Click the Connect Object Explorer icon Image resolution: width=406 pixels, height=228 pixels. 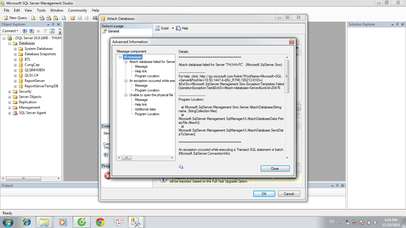pyautogui.click(x=24, y=31)
